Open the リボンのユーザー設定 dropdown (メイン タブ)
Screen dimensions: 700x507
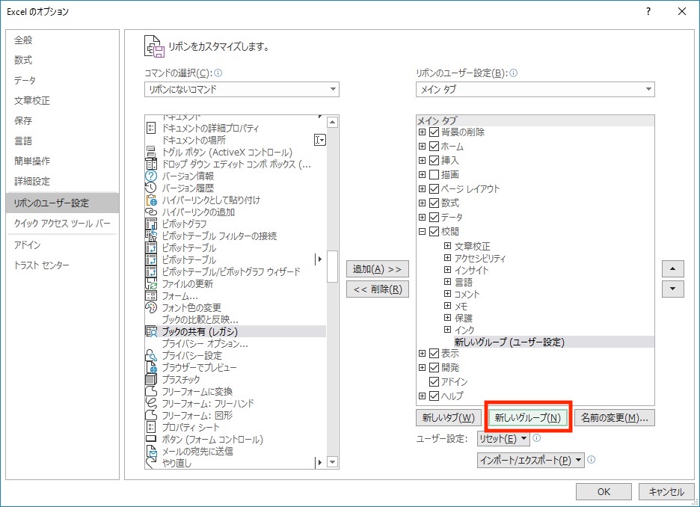[535, 89]
